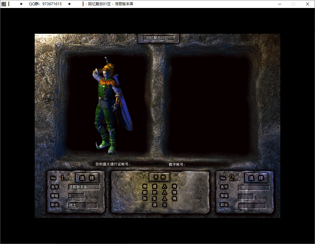Viewport: 315px width, 244px height.
Task: Click the 回忆复古01区 server name plate
Action: click(158, 38)
